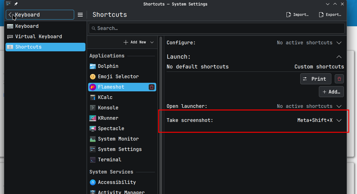Click the Custom shortcuts label
The image size is (357, 194).
pos(319,67)
